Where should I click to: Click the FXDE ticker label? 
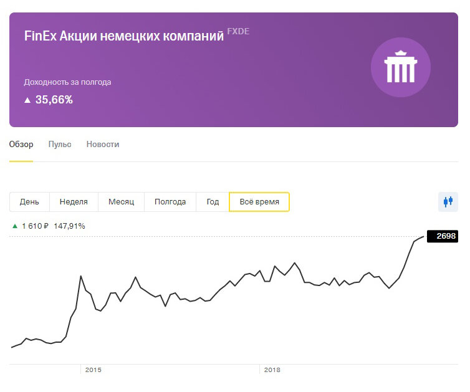coord(238,31)
